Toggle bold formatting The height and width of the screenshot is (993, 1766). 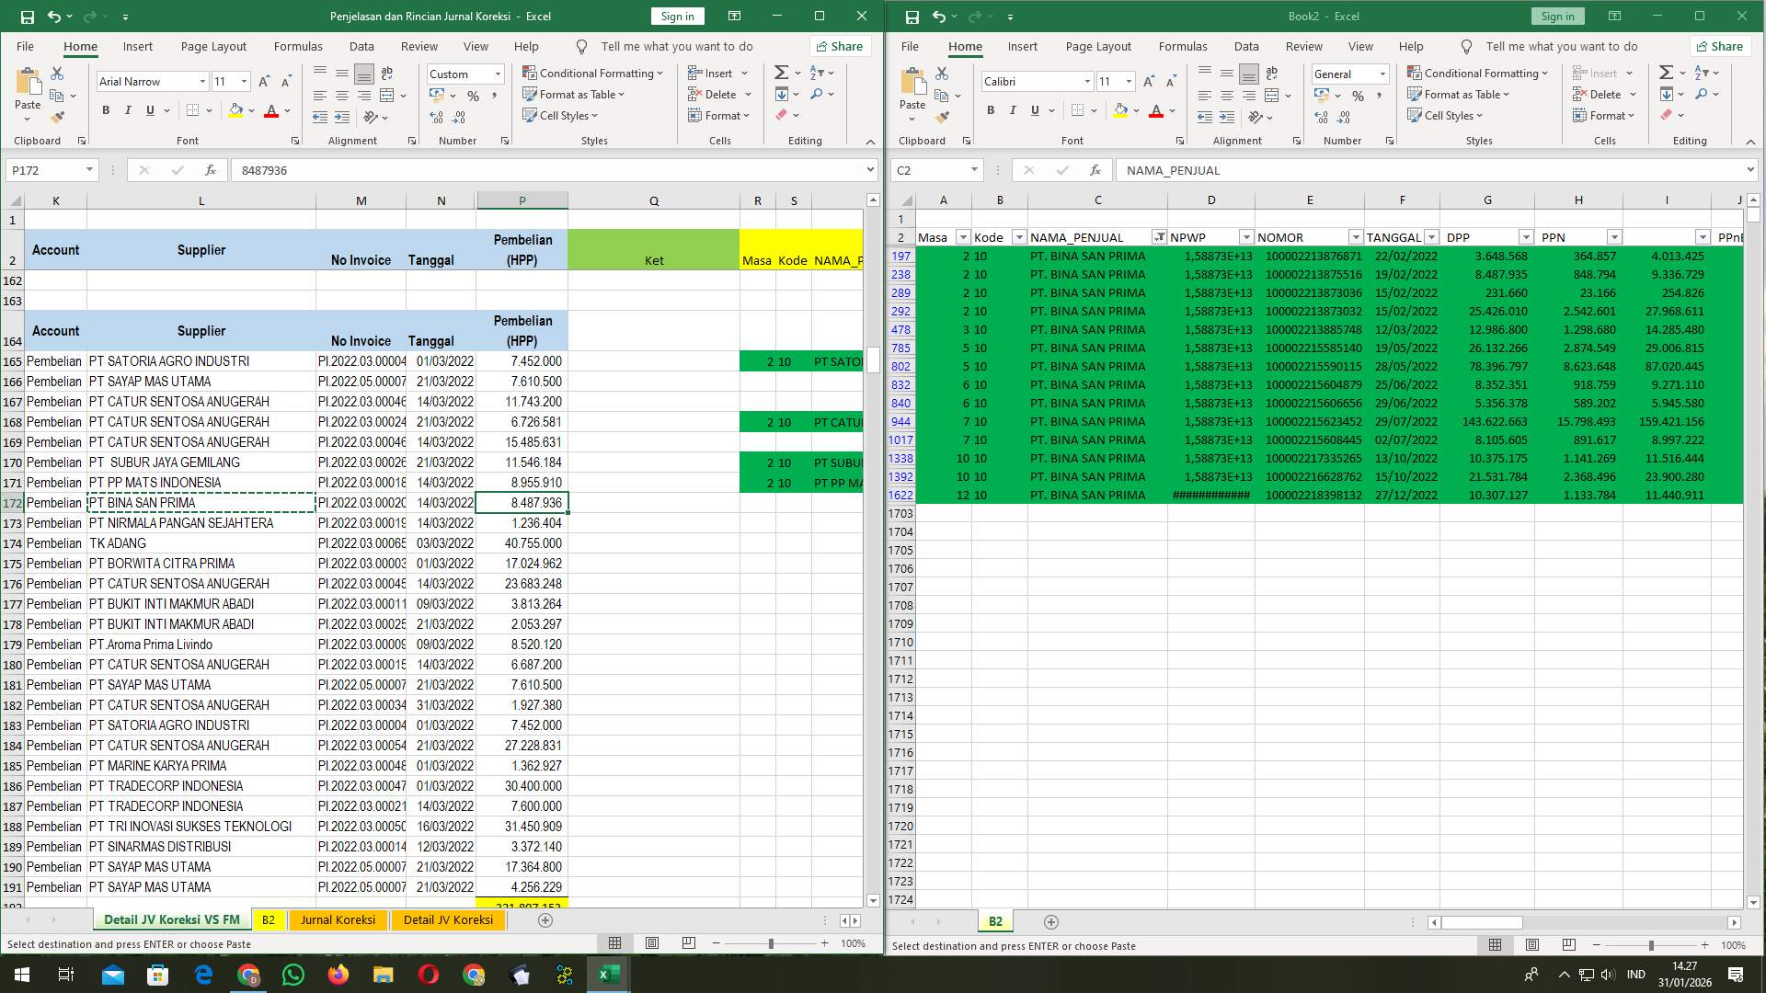click(104, 110)
